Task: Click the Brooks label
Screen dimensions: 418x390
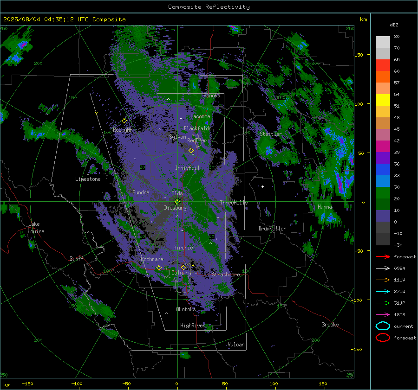Action: pyautogui.click(x=330, y=325)
